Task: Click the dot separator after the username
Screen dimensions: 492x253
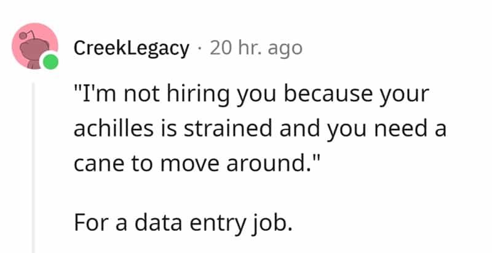Action: tap(199, 49)
